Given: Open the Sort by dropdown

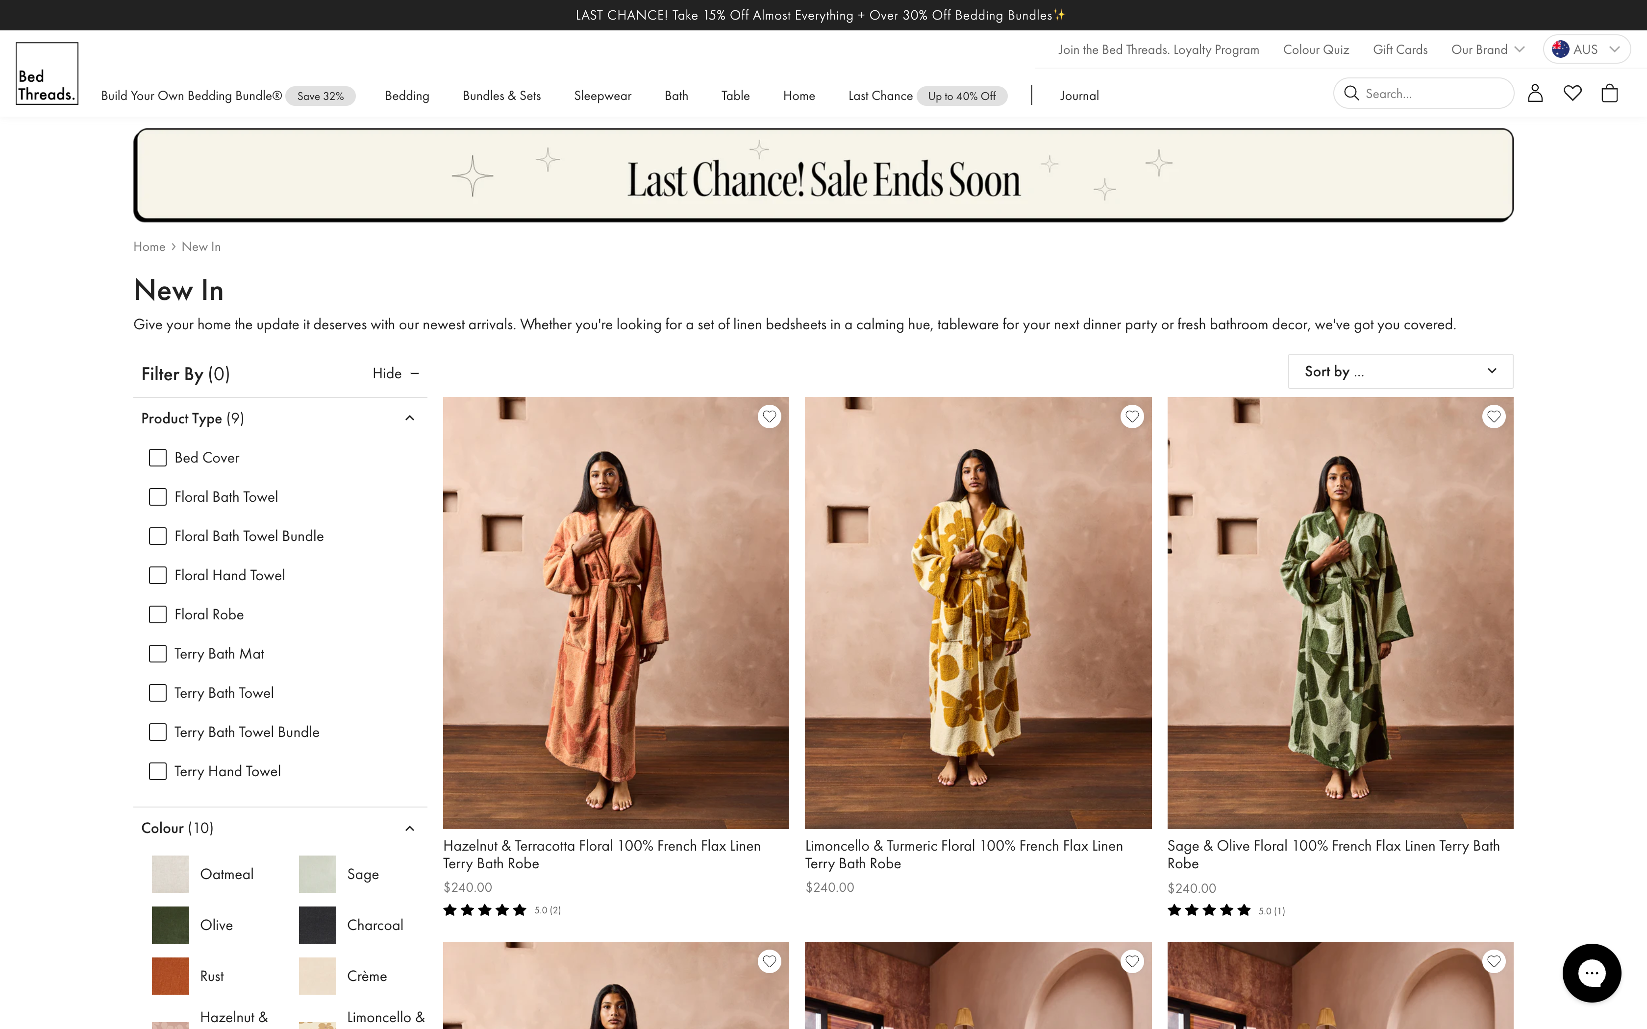Looking at the screenshot, I should click(1400, 371).
